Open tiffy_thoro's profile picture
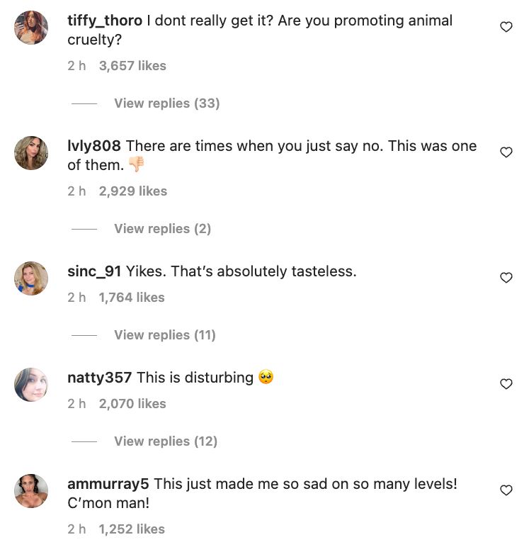This screenshot has width=524, height=547. (x=31, y=28)
